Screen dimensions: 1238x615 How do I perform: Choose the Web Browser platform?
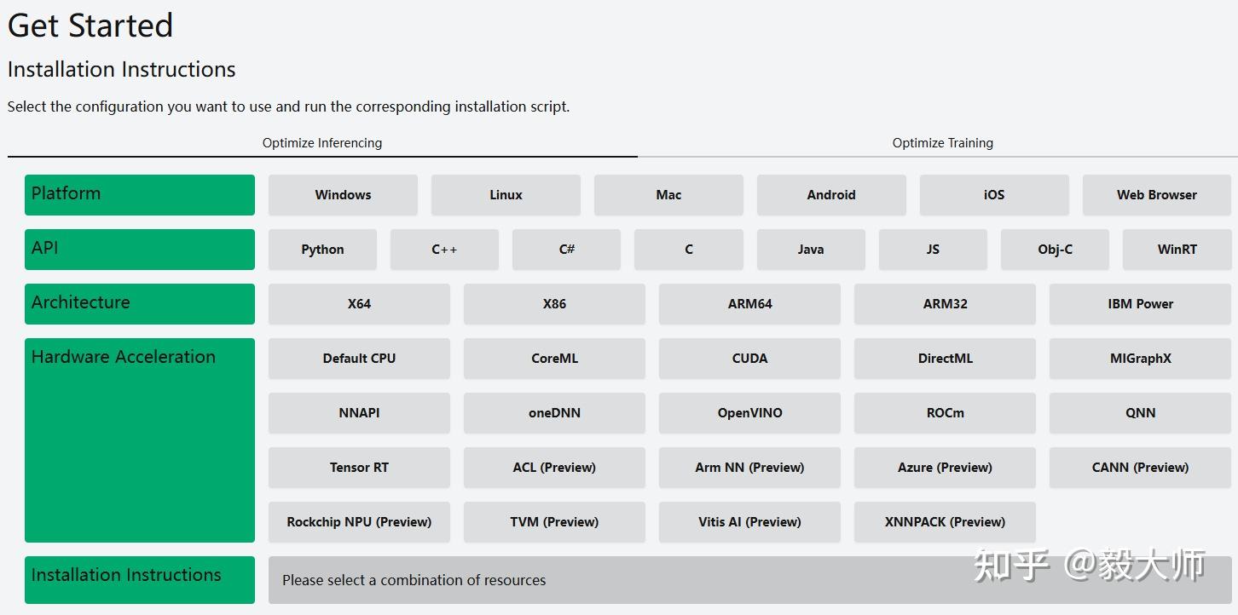click(1156, 195)
